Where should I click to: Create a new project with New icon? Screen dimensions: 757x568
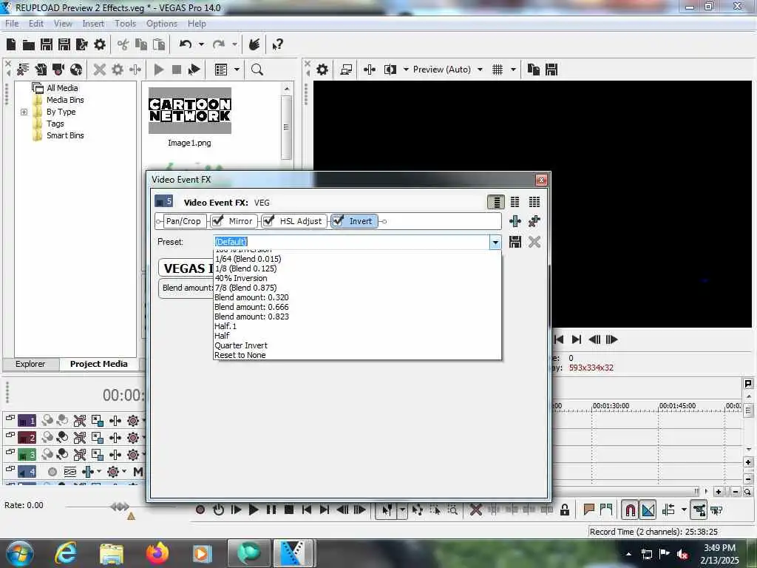[x=11, y=44]
